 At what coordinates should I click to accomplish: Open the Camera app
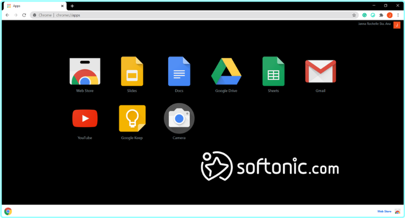tap(179, 118)
